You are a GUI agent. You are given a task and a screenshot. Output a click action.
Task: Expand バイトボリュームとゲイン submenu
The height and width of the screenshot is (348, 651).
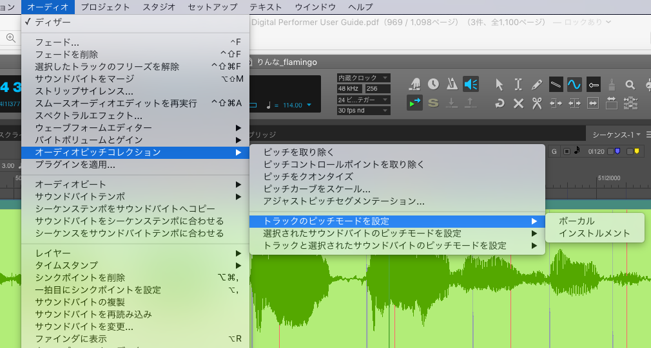point(135,140)
